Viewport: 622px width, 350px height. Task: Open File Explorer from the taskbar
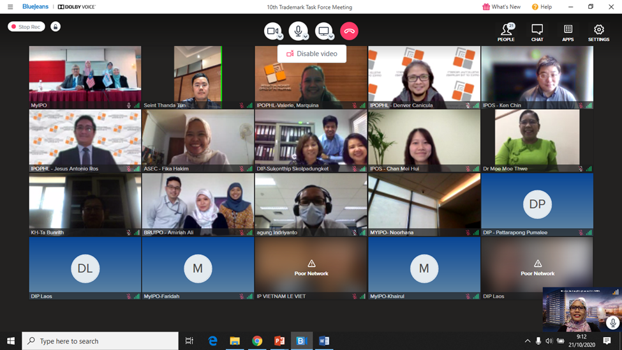(x=235, y=341)
